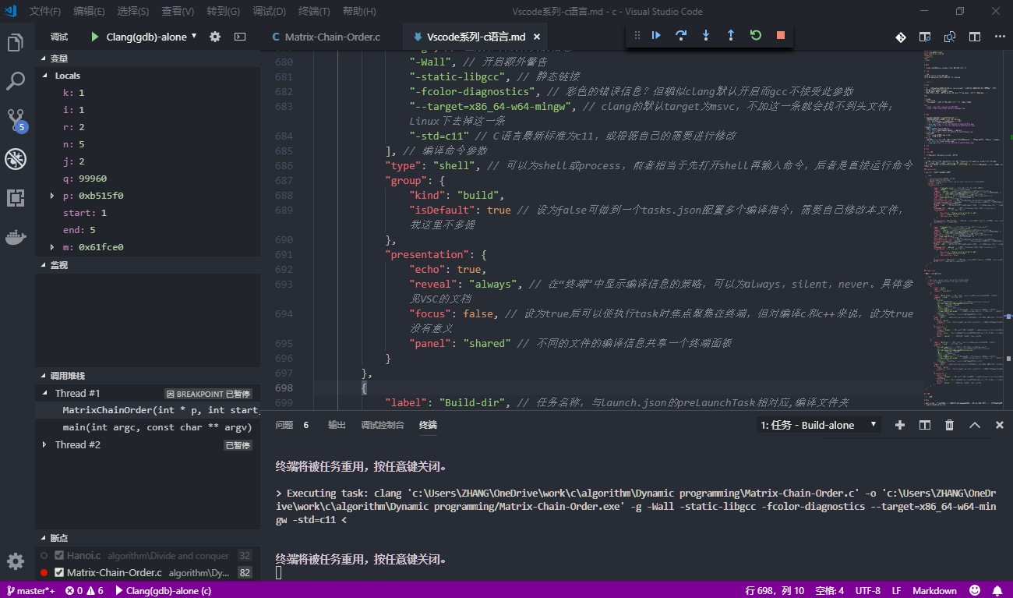1013x598 pixels.
Task: Restart the debugging session
Action: click(x=755, y=35)
